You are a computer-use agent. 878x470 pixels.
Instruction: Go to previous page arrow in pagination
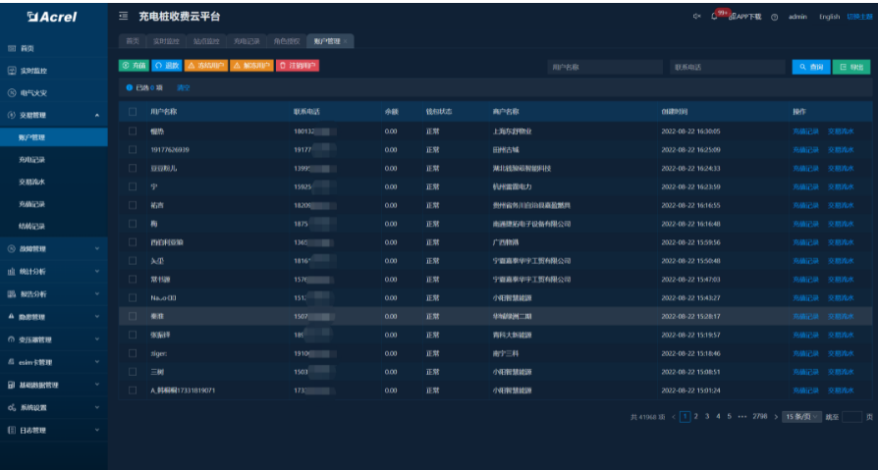[674, 417]
